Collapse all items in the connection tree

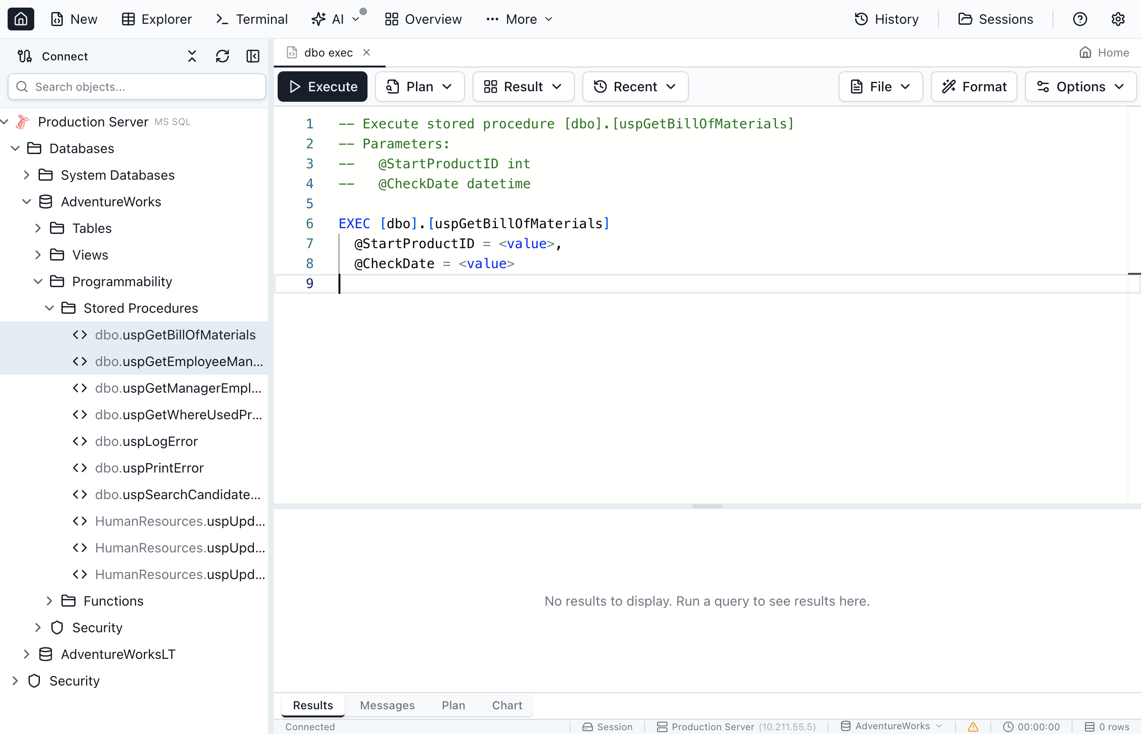pyautogui.click(x=192, y=56)
